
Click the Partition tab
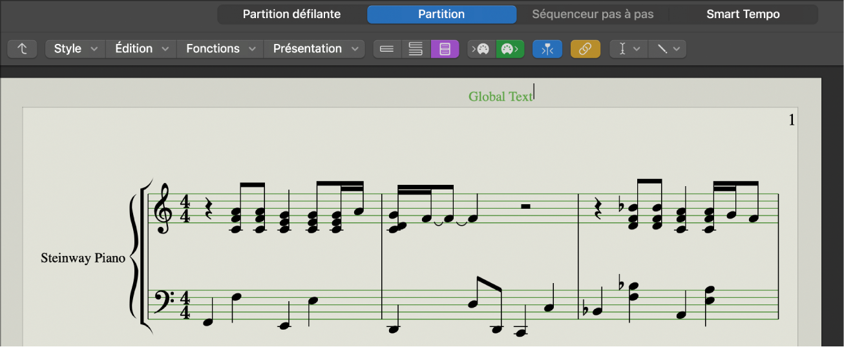[x=441, y=14]
